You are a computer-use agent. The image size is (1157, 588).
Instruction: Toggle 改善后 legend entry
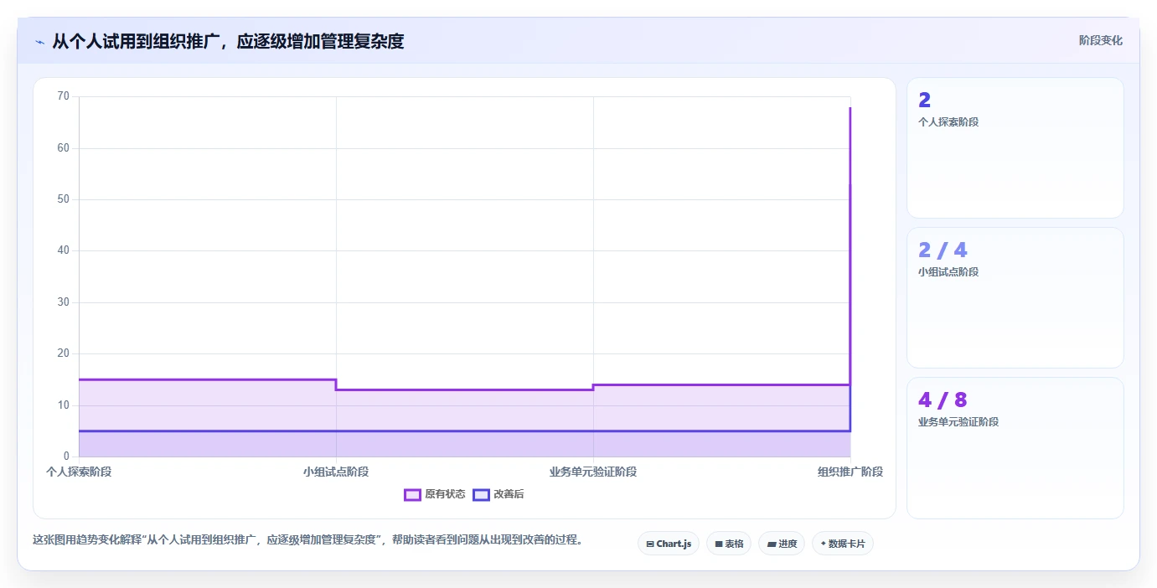498,494
